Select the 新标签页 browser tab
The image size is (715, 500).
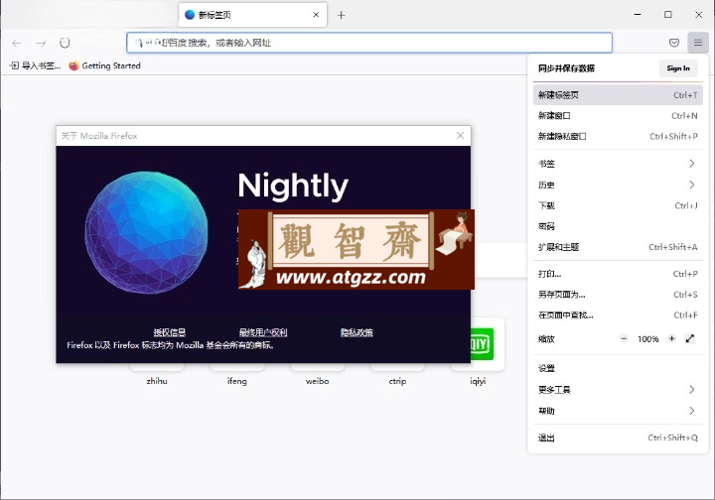pos(252,15)
